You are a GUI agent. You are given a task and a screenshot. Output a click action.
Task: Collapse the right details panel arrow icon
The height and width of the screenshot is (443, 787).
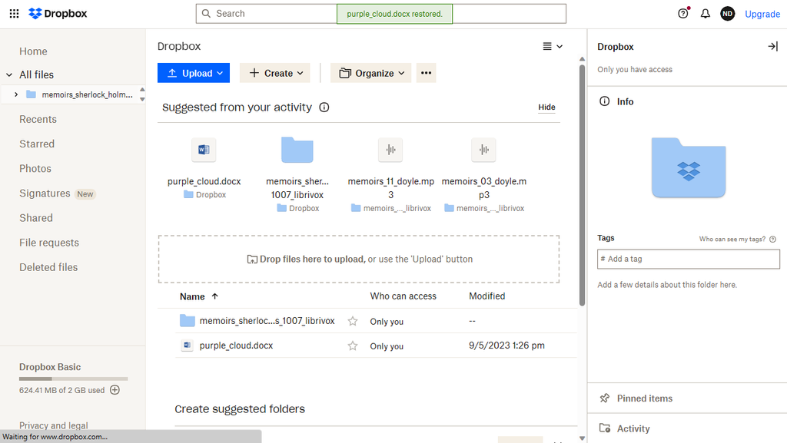pyautogui.click(x=772, y=46)
